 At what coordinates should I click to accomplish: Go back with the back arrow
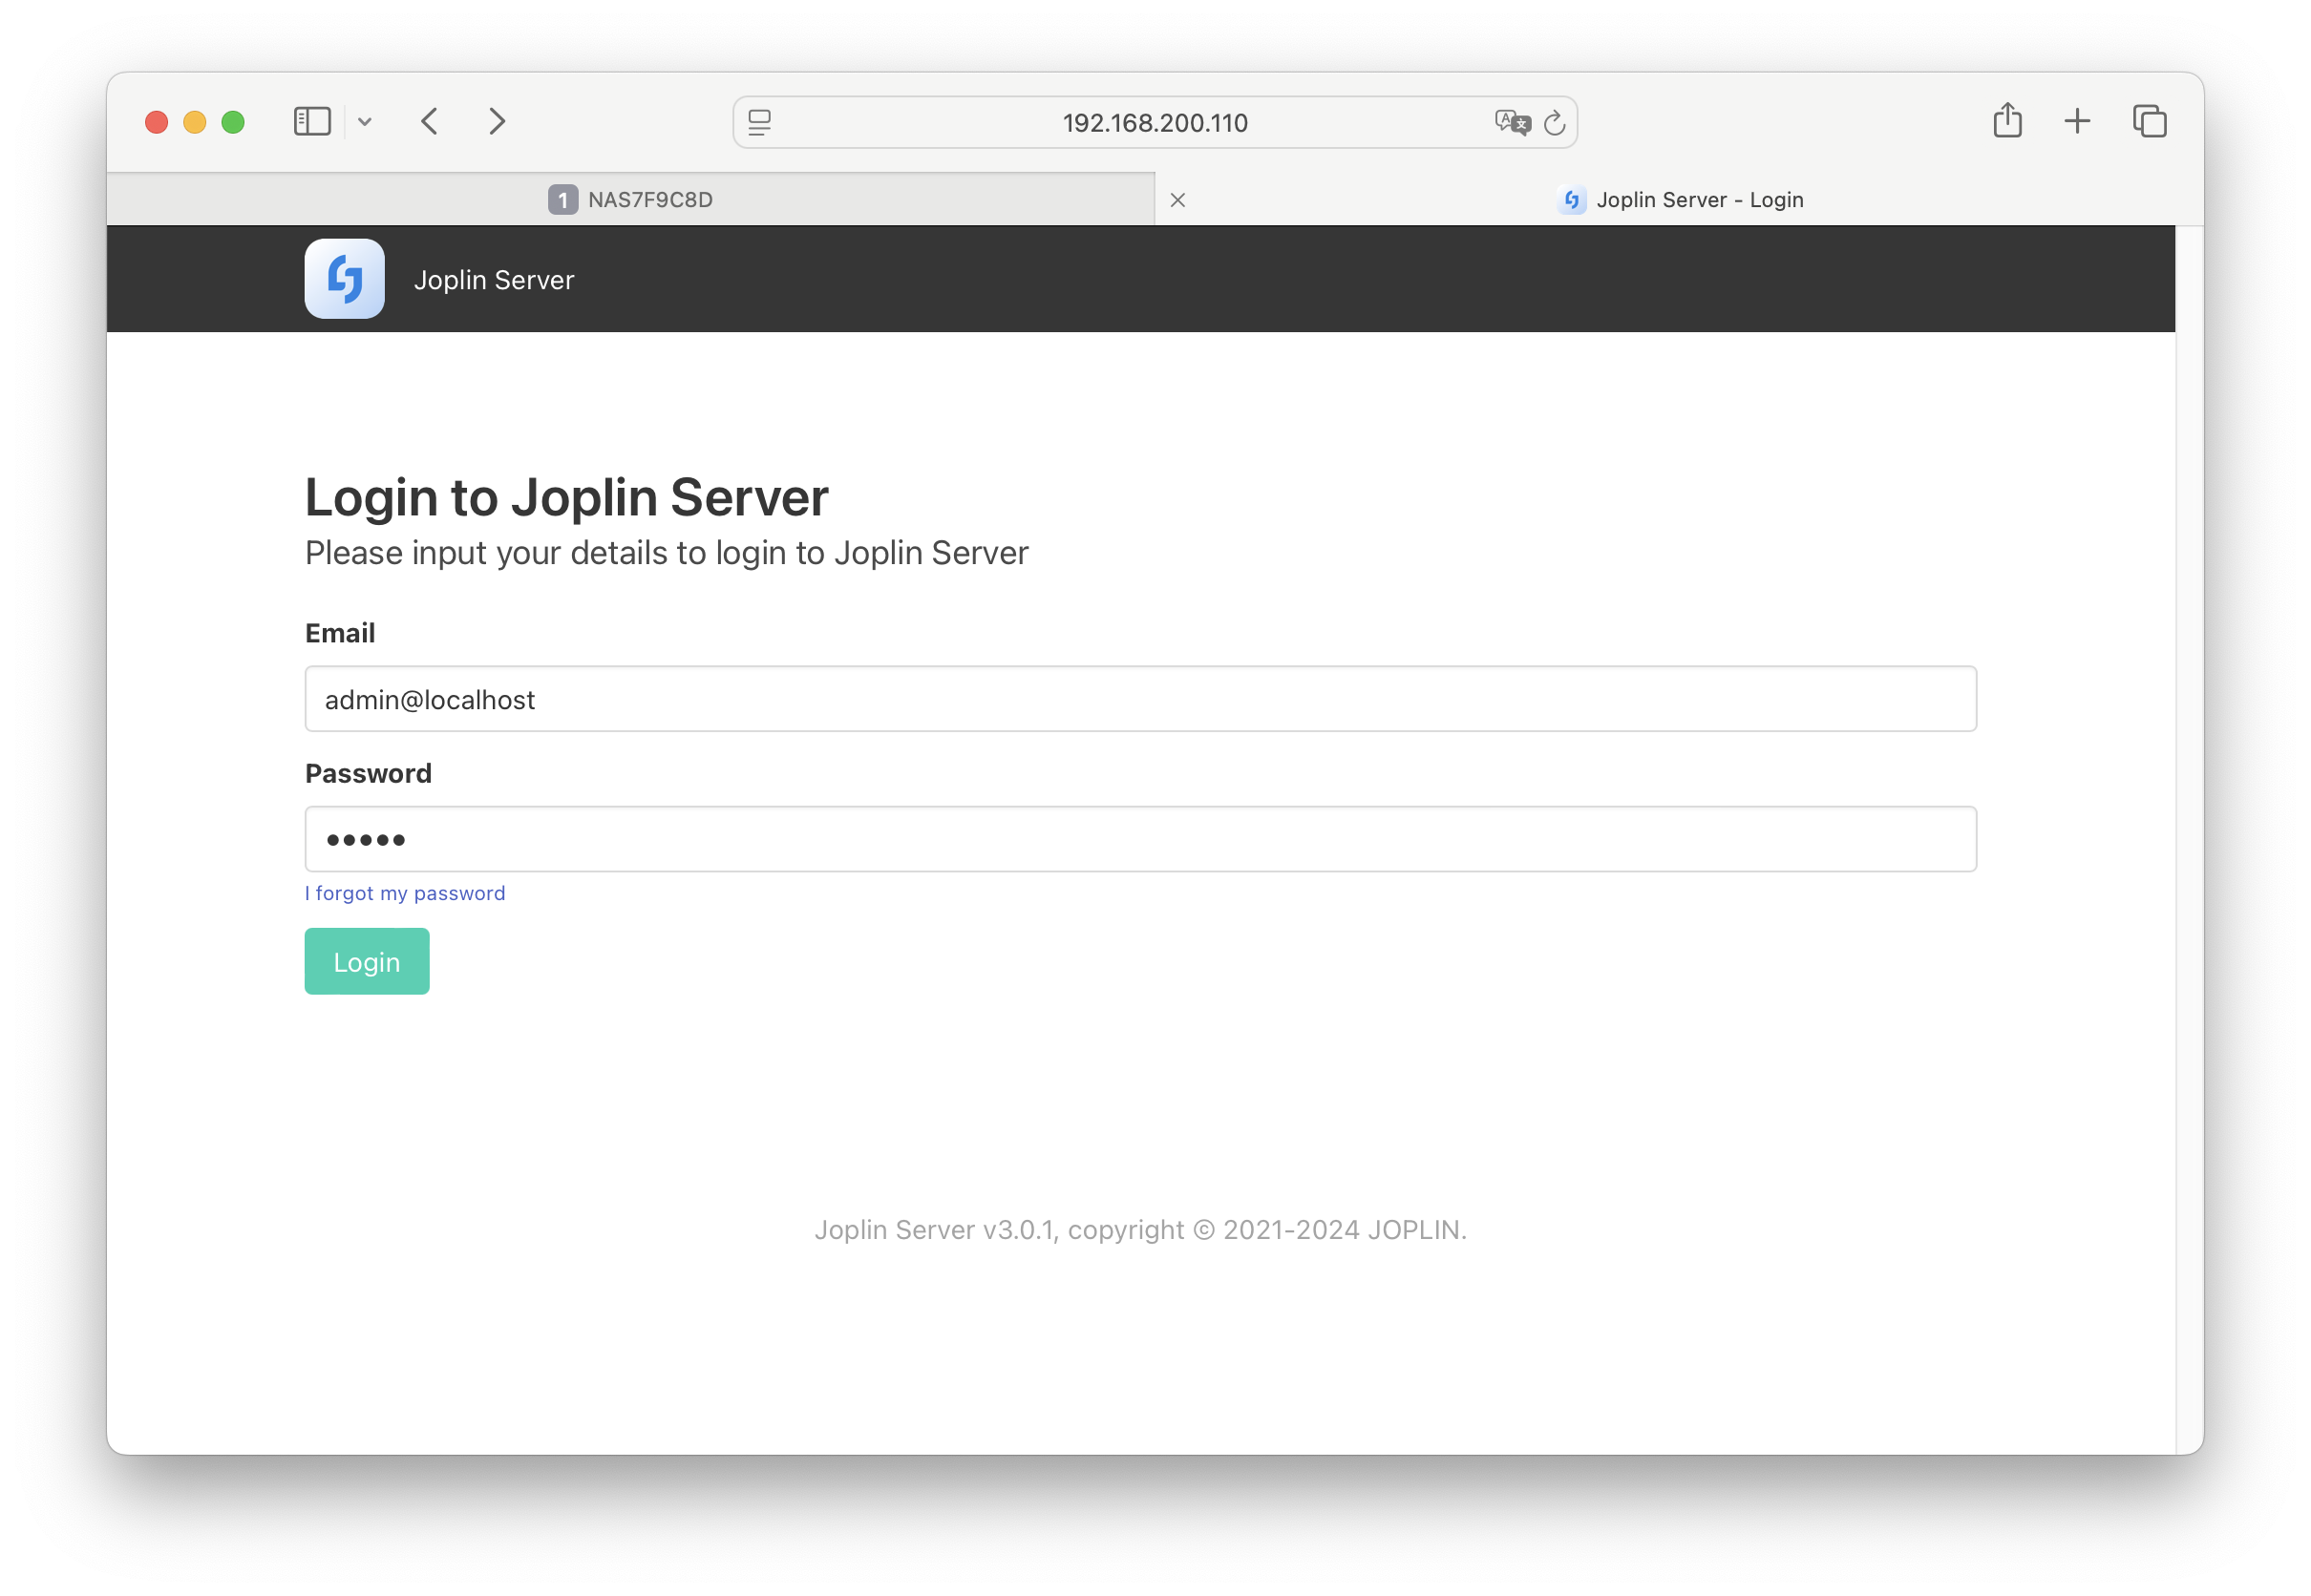[x=430, y=122]
